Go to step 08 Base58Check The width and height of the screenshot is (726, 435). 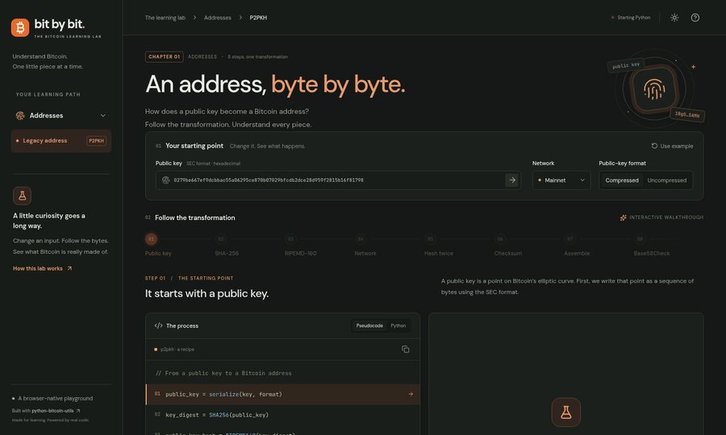[x=652, y=245]
